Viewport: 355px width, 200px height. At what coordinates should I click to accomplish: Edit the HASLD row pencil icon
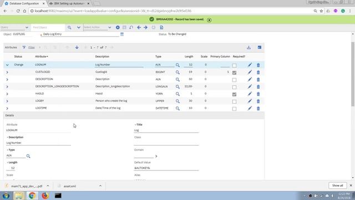(x=250, y=94)
